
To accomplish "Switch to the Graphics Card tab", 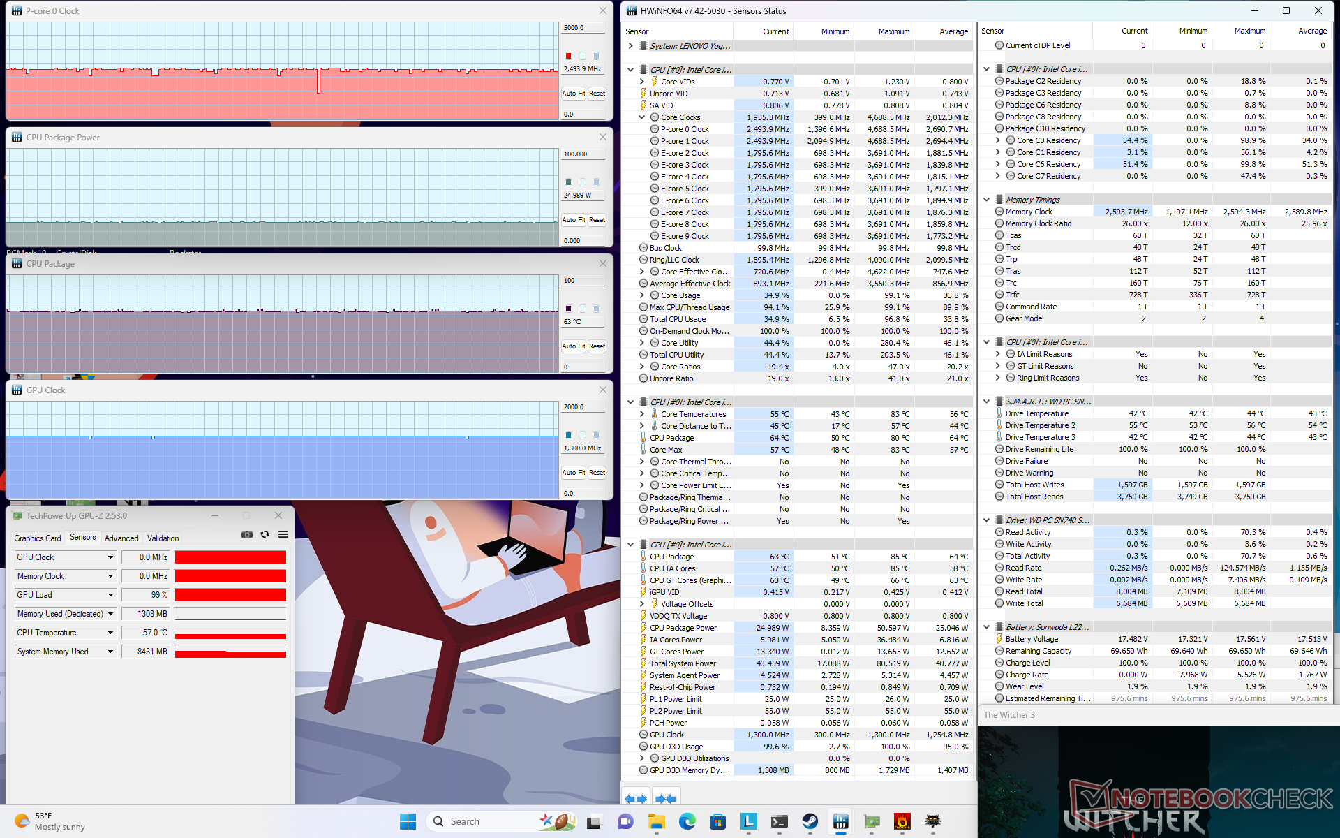I will click(x=38, y=538).
